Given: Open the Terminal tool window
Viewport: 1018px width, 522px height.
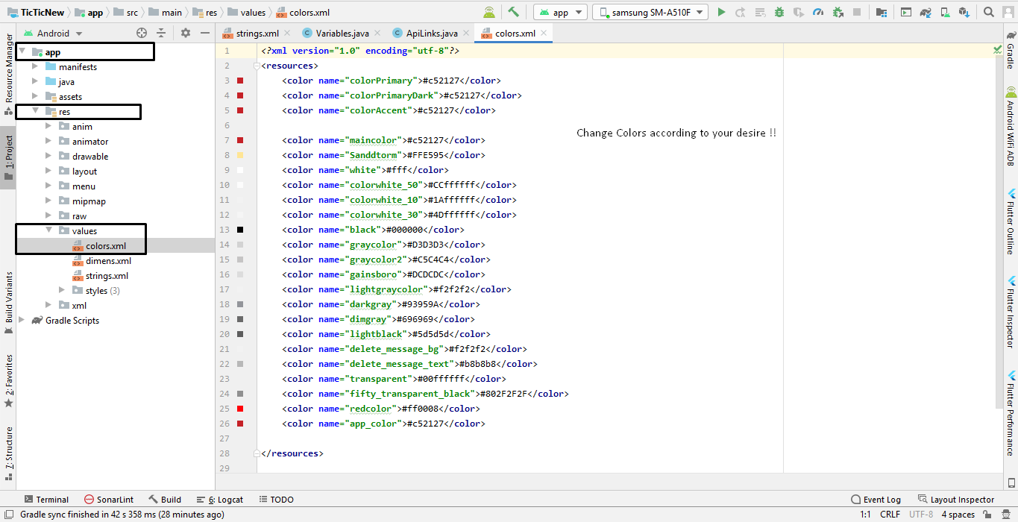Looking at the screenshot, I should coord(46,500).
